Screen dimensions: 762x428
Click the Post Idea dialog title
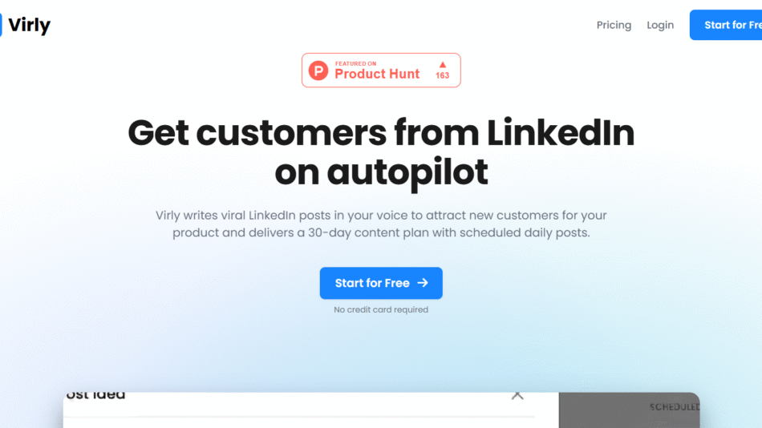[x=95, y=394]
